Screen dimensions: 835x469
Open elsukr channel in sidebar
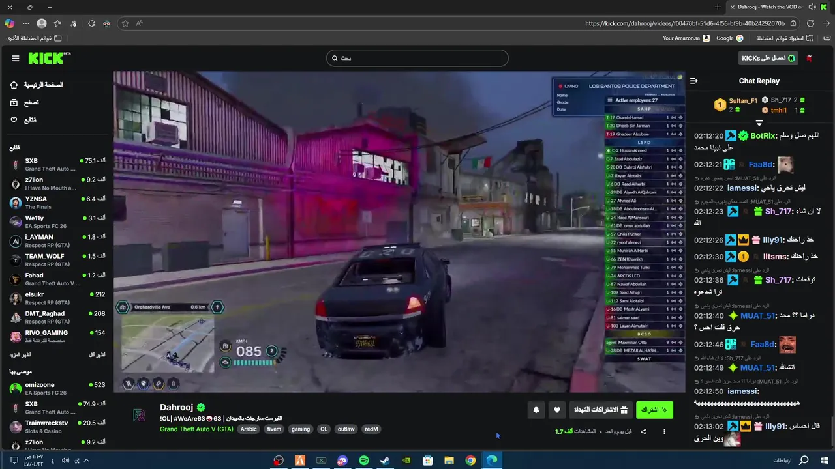(57, 298)
